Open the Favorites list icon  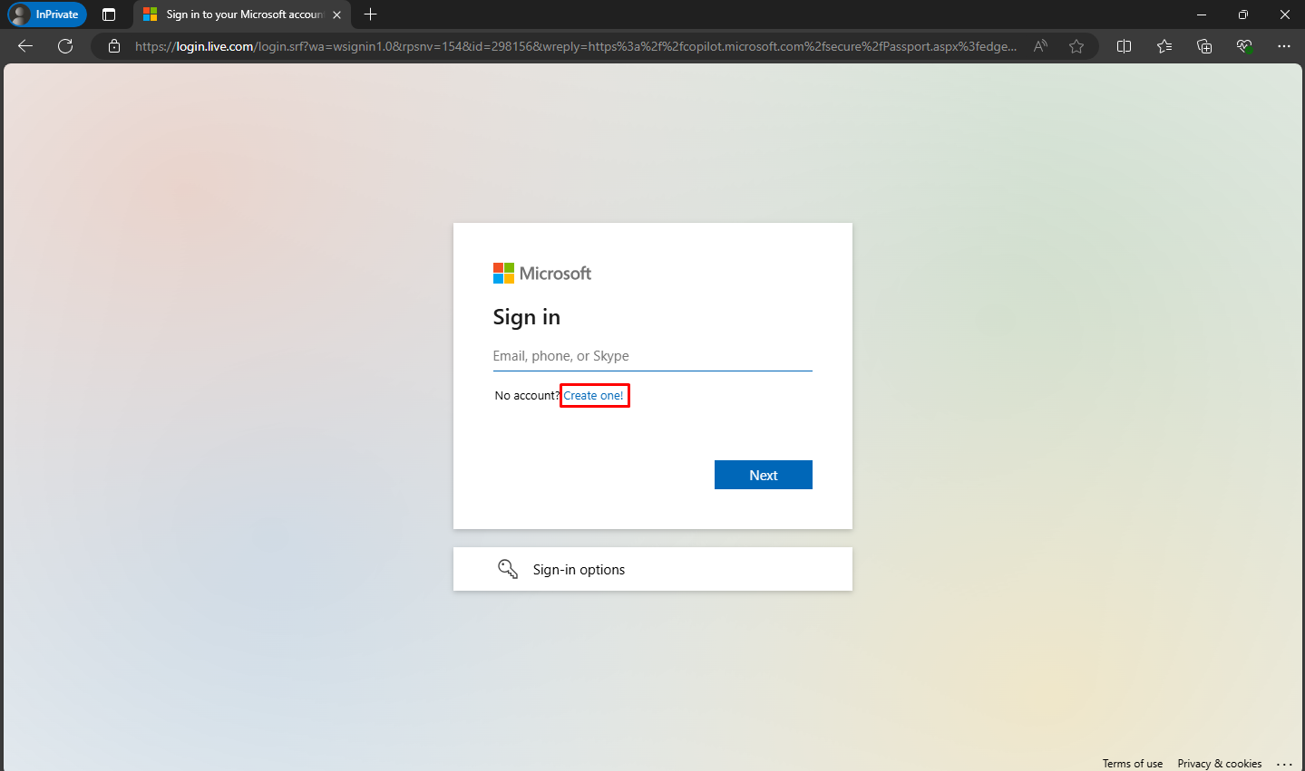click(1164, 46)
